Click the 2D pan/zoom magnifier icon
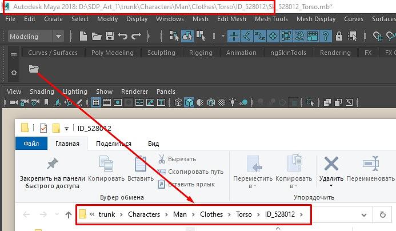This screenshot has width=396, height=231. pyautogui.click(x=67, y=102)
